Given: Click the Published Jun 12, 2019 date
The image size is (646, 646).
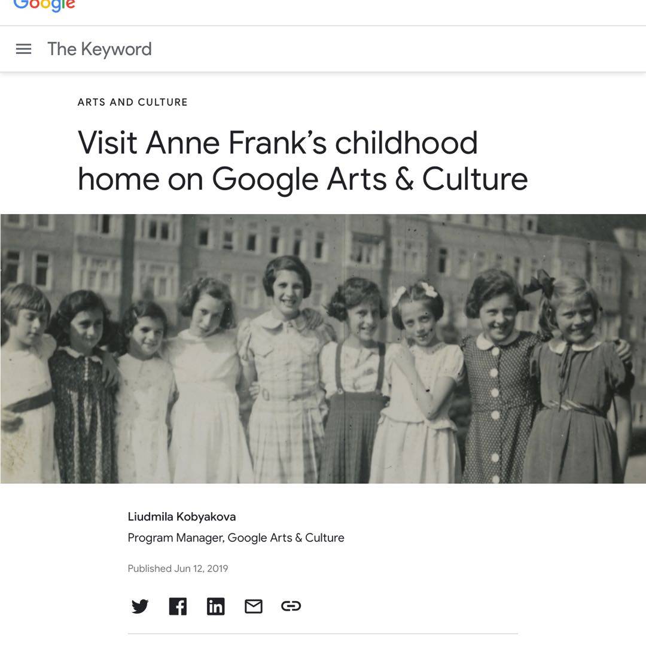Looking at the screenshot, I should [178, 568].
